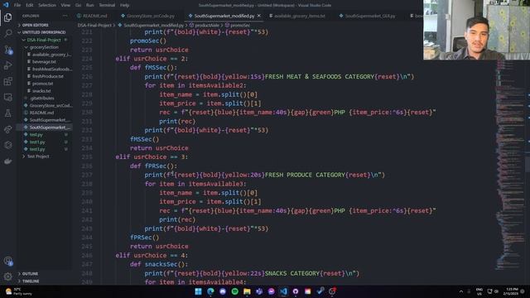Screen dimensions: 530x298
Task: Open test.py in the explorer
Action: coord(36,134)
